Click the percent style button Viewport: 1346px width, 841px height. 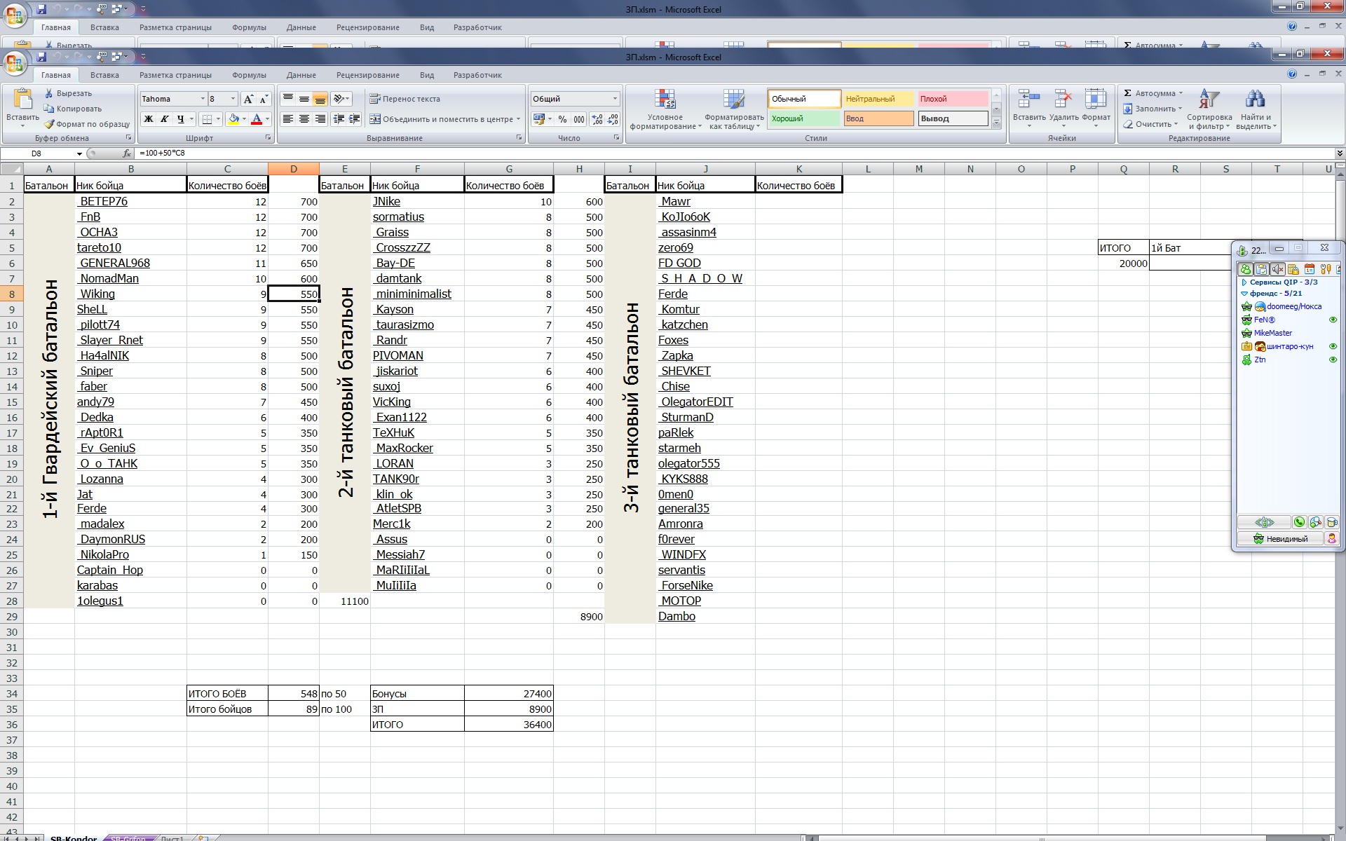(562, 120)
